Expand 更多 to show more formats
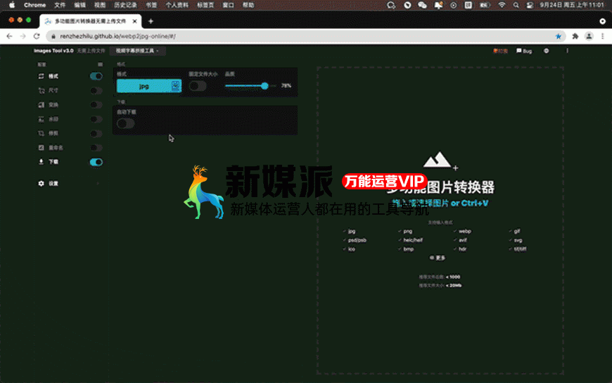612x383 pixels. pos(438,258)
